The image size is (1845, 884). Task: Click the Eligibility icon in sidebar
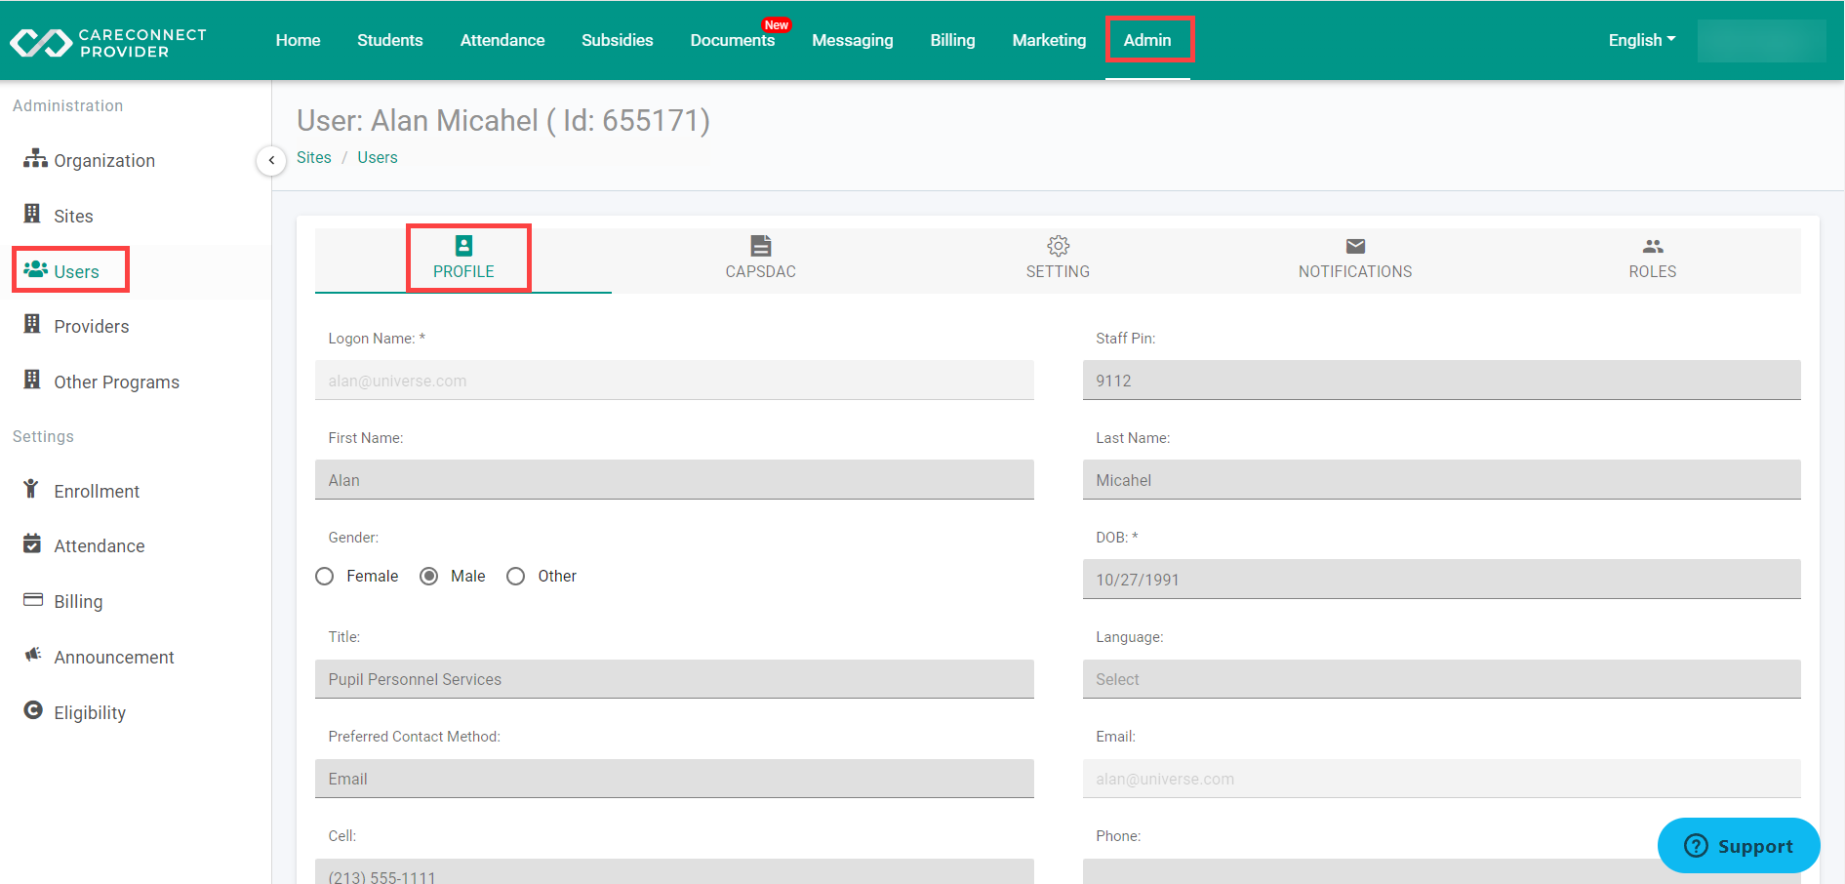pyautogui.click(x=33, y=710)
